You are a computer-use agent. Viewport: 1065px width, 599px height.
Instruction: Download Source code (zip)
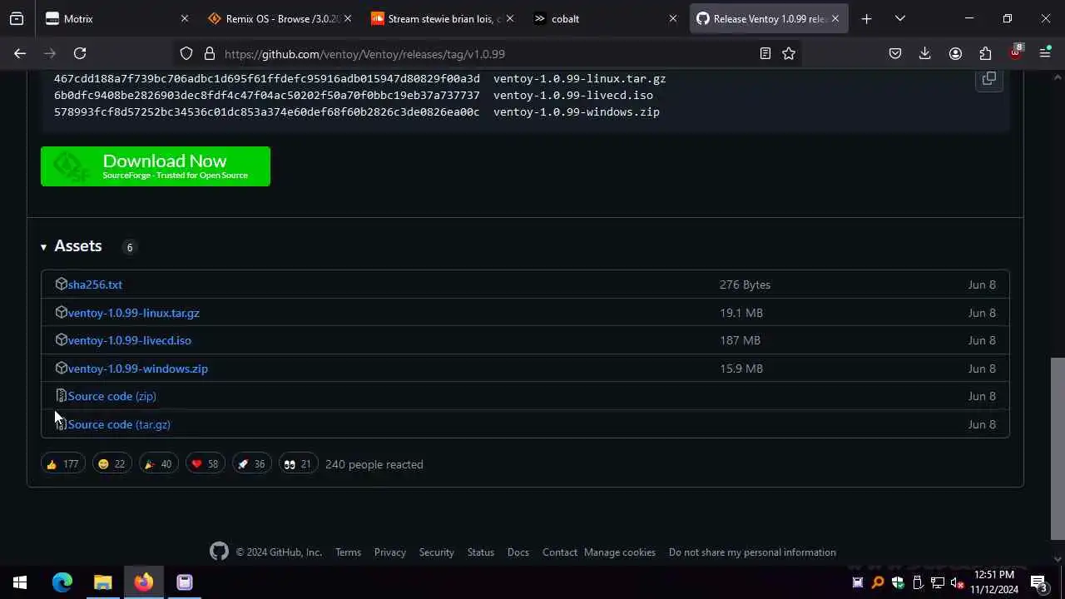[112, 396]
